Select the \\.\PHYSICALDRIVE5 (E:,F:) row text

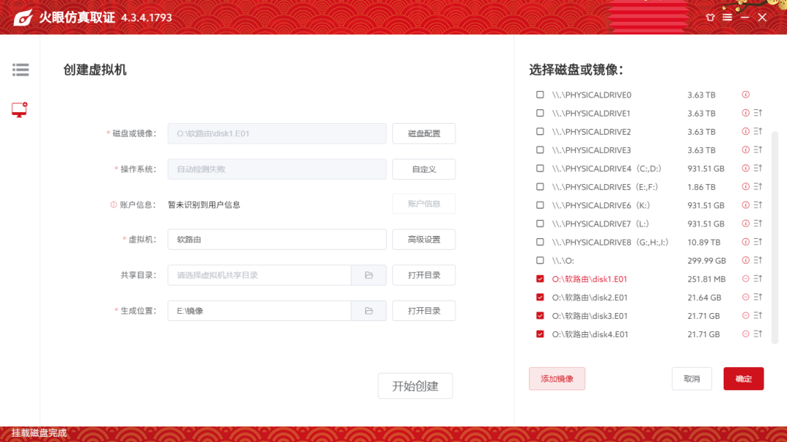[x=605, y=187]
